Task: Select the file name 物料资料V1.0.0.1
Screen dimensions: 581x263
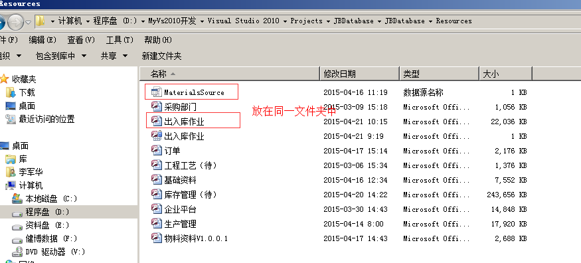Action: click(x=196, y=238)
